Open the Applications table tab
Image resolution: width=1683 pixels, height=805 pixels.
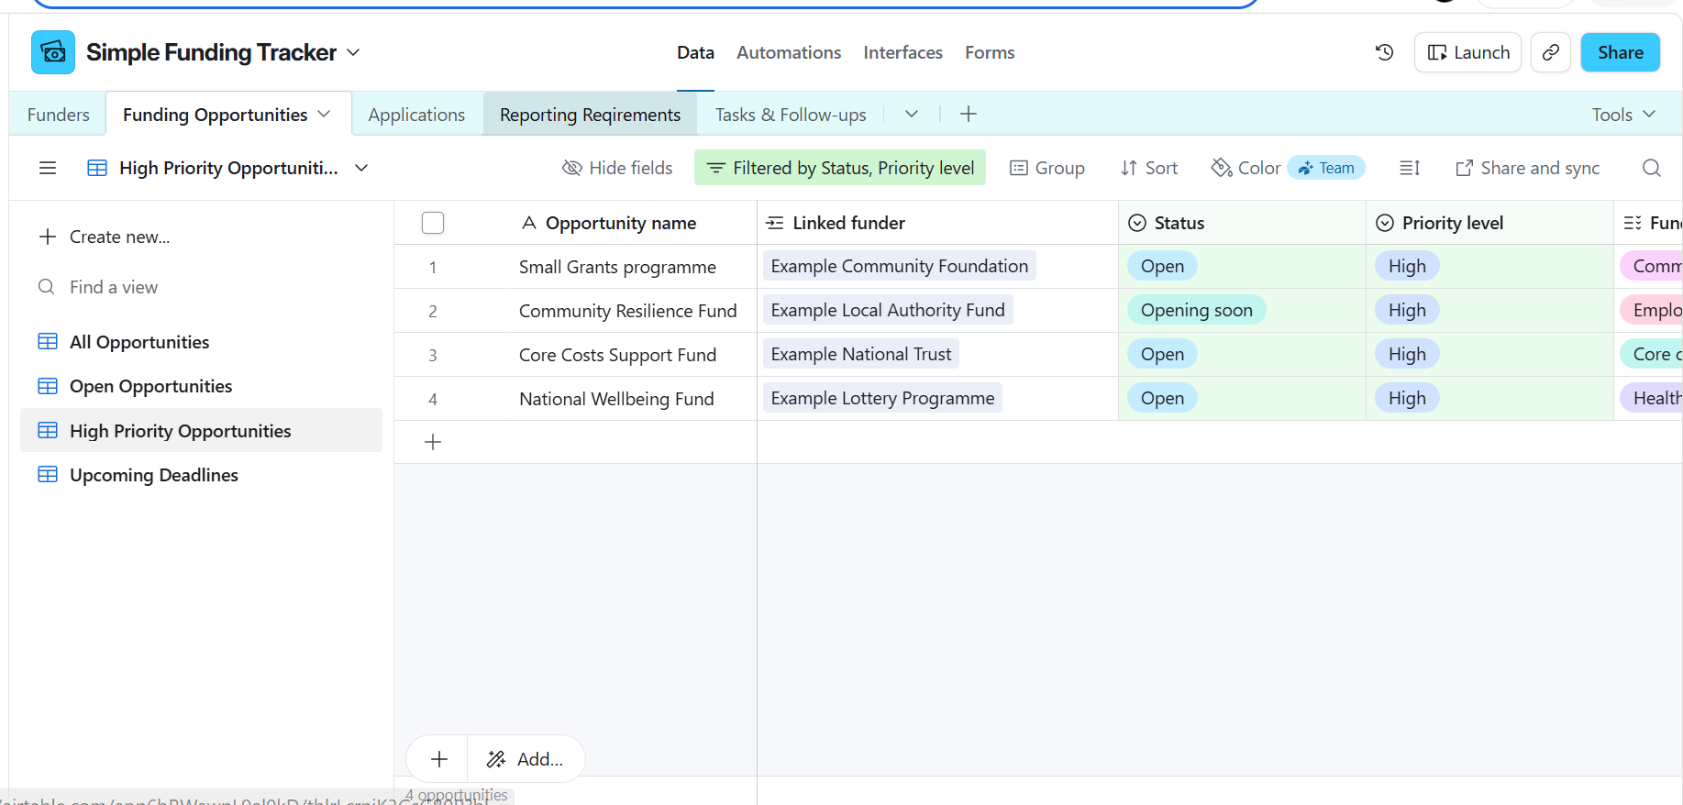[416, 115]
